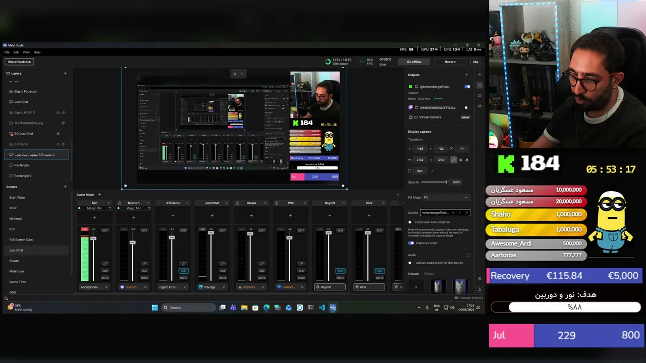Add an audio track with the Audio Mixer plus icon
The width and height of the screenshot is (646, 363).
pyautogui.click(x=99, y=195)
